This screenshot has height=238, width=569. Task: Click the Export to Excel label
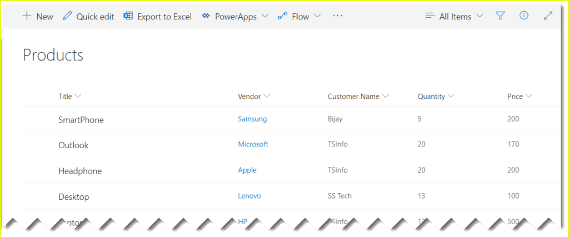tap(164, 17)
